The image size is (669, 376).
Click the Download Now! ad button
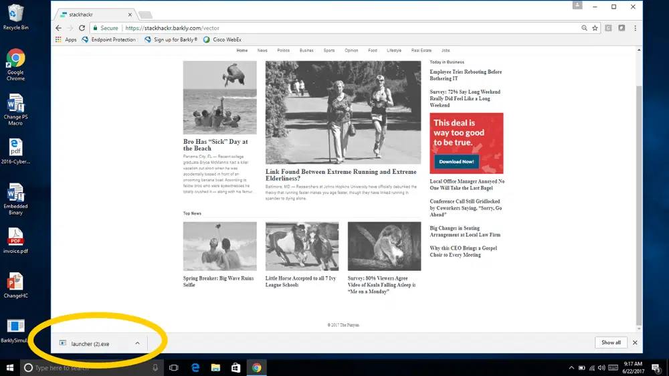tap(456, 161)
